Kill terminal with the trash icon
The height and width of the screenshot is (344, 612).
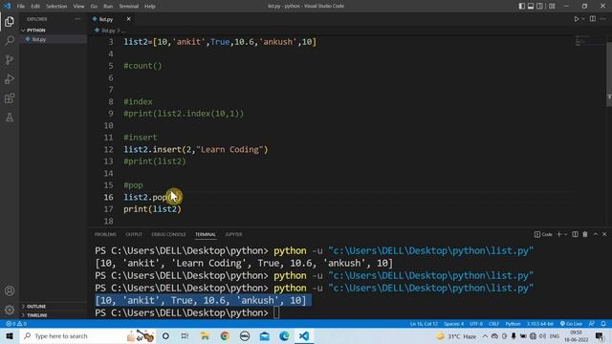pos(585,234)
